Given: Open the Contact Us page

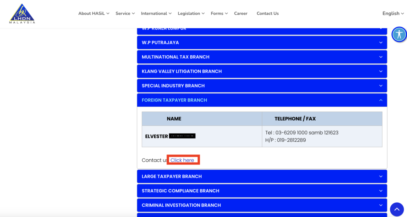Looking at the screenshot, I should point(267,14).
